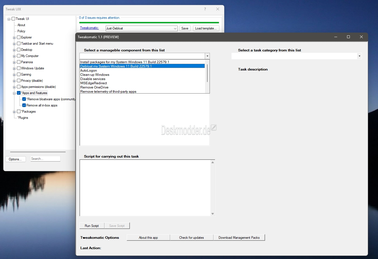
Task: Open the task category dropdown arrow
Action: click(359, 56)
